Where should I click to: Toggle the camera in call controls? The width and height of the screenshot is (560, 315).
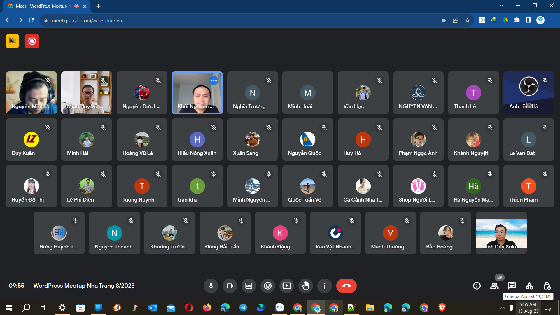point(230,286)
